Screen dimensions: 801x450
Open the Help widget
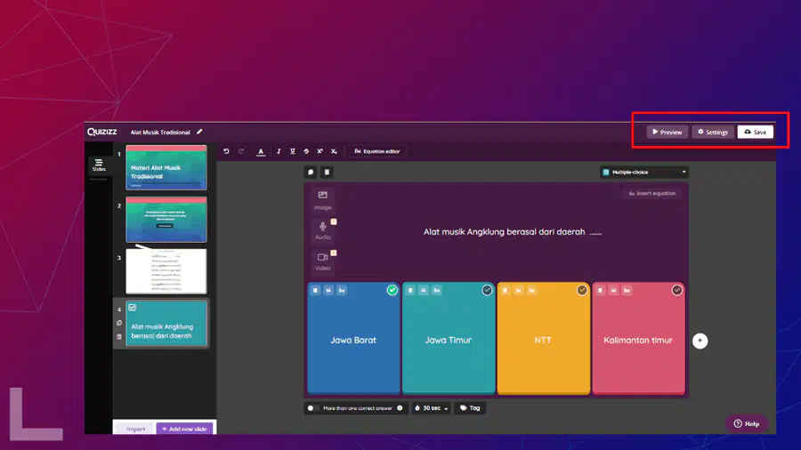(747, 424)
